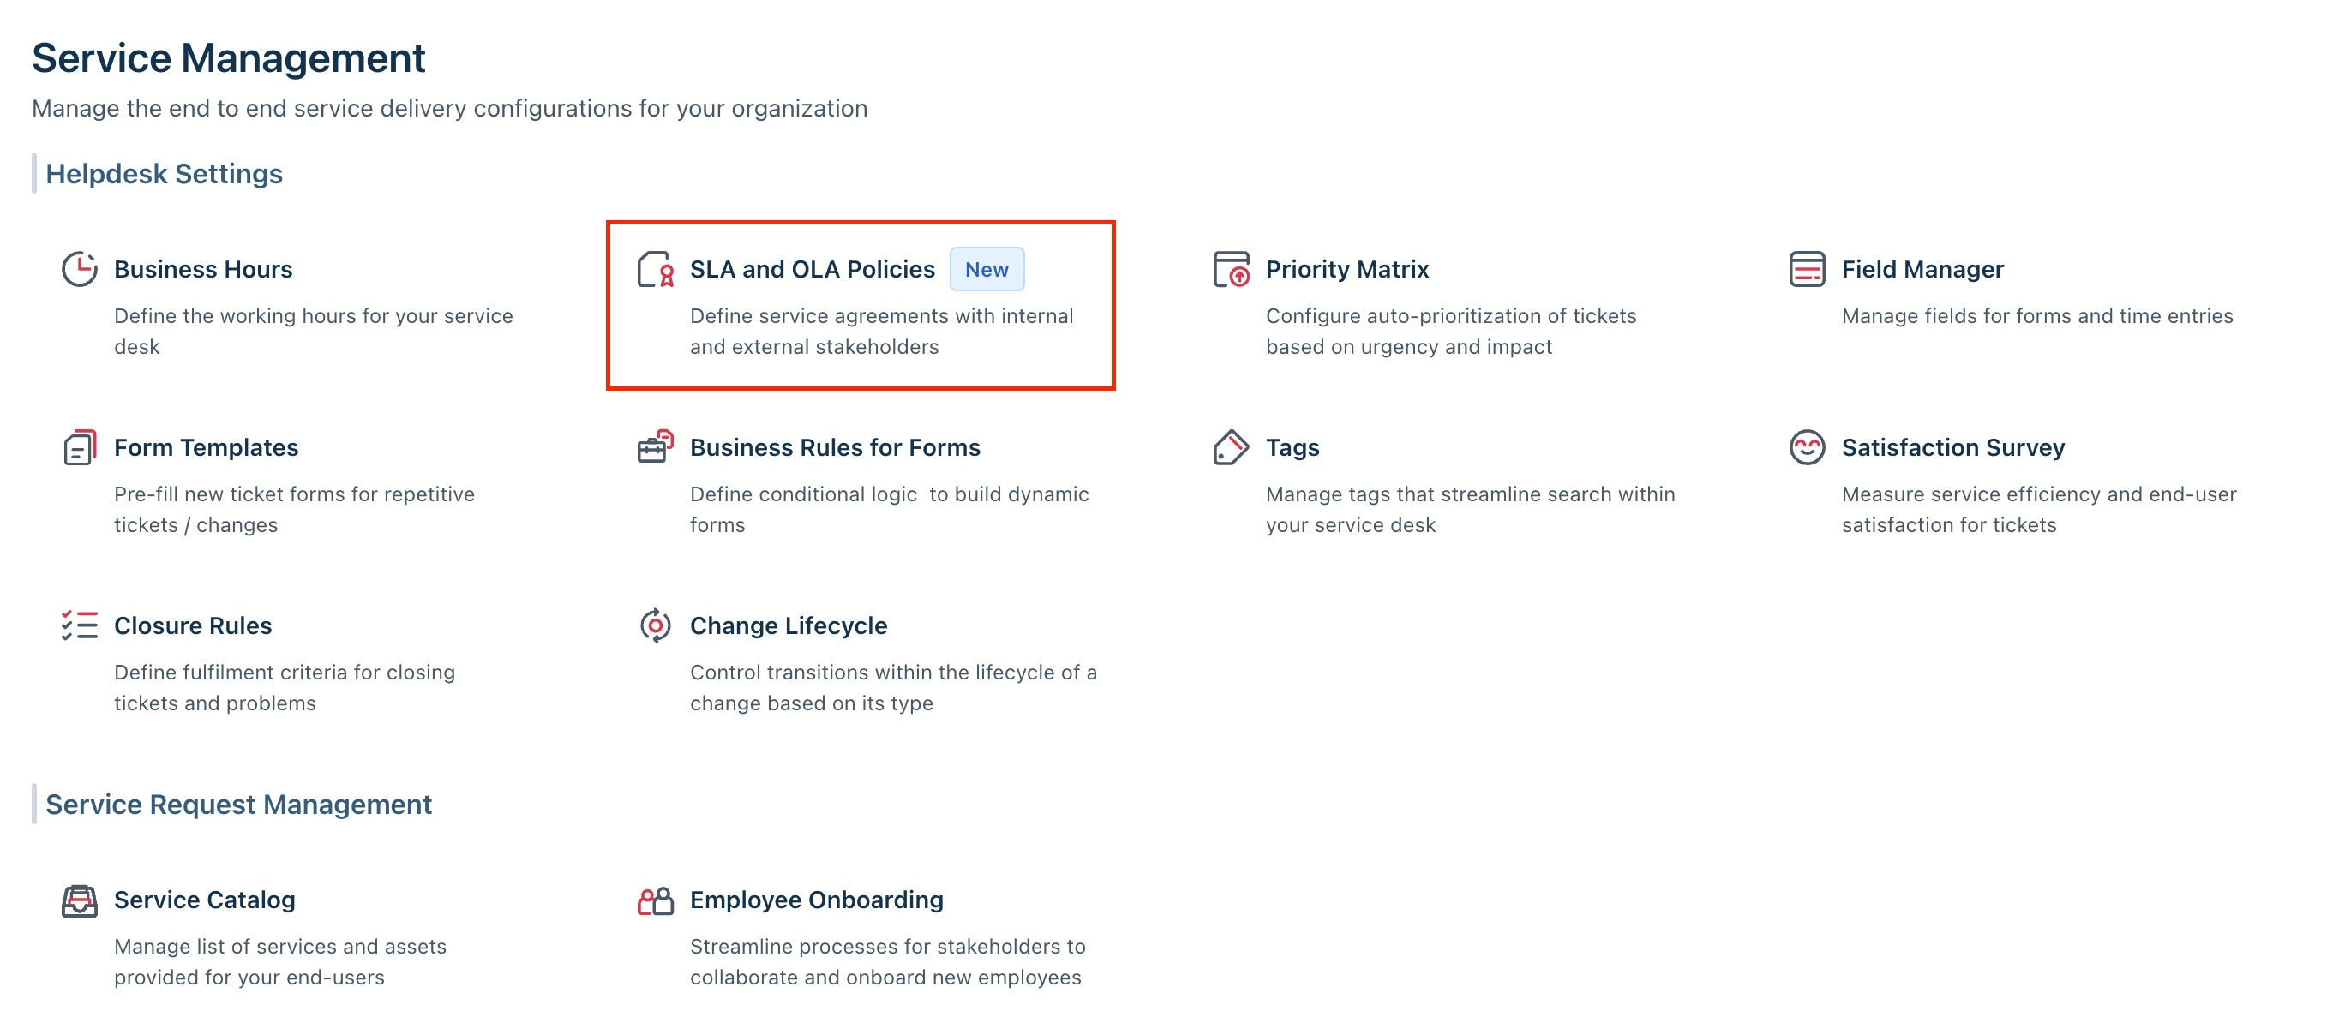Click the Business Hours clock icon

click(x=80, y=269)
